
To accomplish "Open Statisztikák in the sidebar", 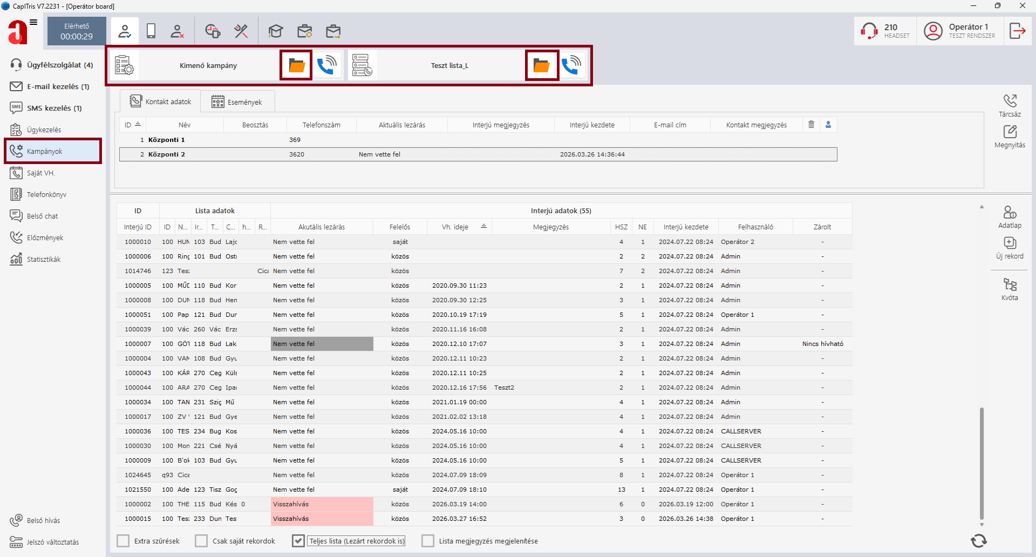I will [43, 259].
